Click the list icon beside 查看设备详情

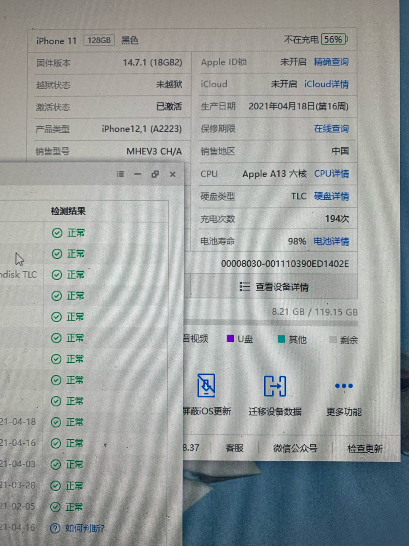245,287
